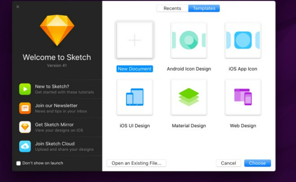Image resolution: width=296 pixels, height=182 pixels.
Task: Select the iOS App Icon template thumbnail
Action: [x=243, y=40]
